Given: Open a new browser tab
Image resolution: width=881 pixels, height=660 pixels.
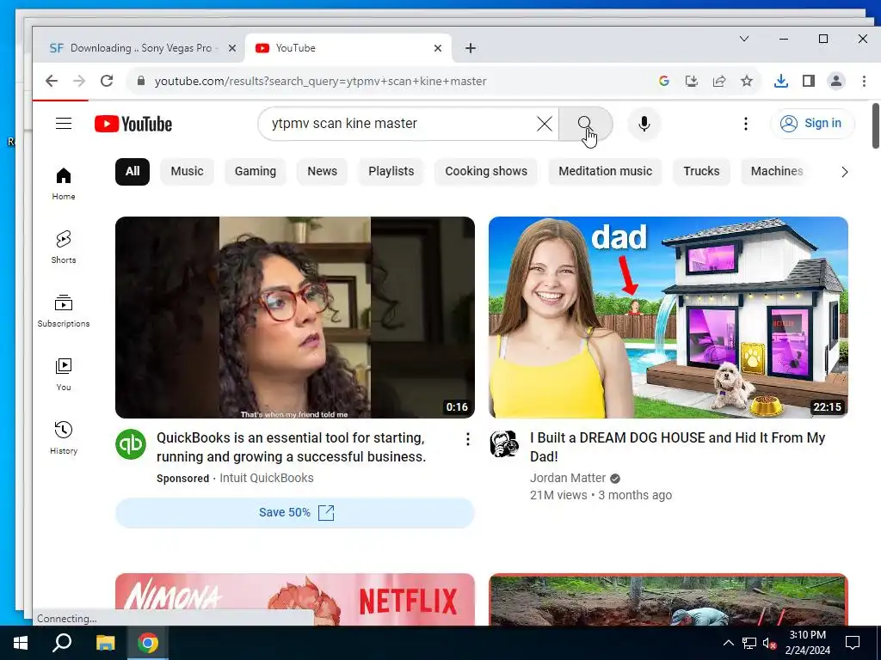Looking at the screenshot, I should [471, 48].
